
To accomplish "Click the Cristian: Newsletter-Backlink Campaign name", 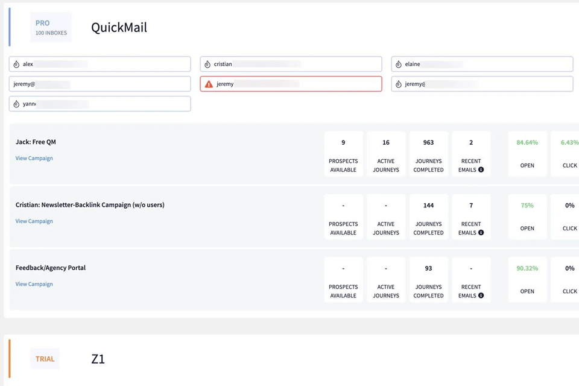I will tap(90, 204).
